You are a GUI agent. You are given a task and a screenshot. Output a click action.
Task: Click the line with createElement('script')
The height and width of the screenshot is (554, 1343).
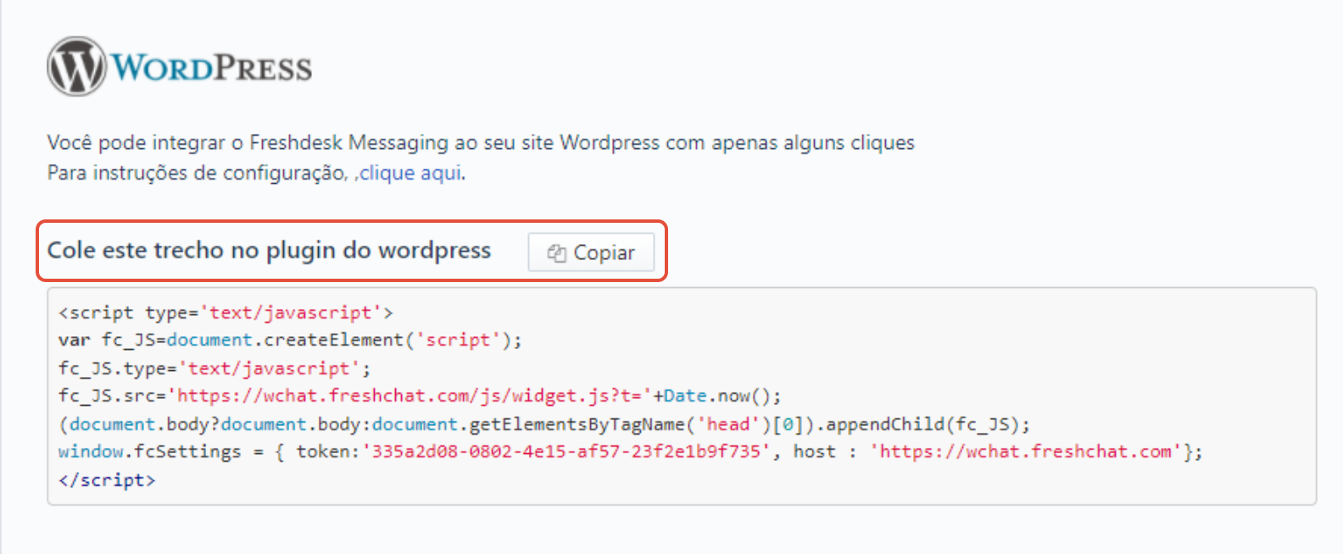[290, 340]
